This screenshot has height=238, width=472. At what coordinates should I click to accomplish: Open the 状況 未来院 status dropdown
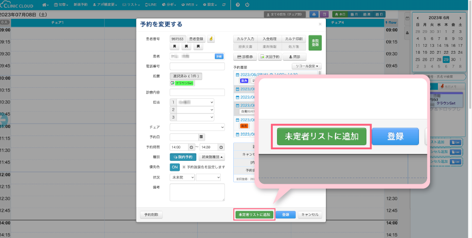(182, 177)
